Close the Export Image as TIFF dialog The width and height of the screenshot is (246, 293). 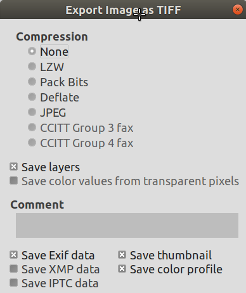[x=238, y=10]
